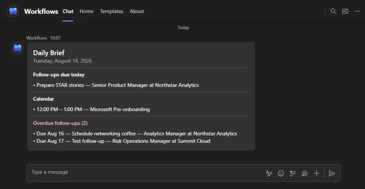The width and height of the screenshot is (365, 189).
Task: Click the Copilot rewrite sparkle pen icon
Action: pos(292,173)
